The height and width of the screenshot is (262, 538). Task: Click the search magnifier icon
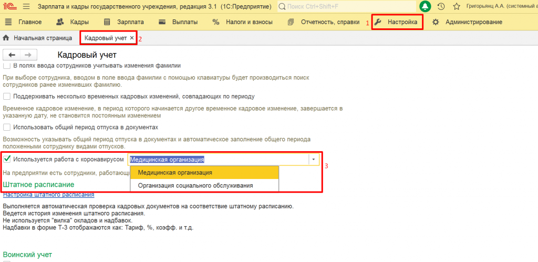[x=282, y=6]
